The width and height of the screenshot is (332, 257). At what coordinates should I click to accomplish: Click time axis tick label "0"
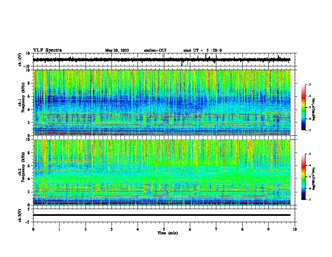click(x=33, y=229)
